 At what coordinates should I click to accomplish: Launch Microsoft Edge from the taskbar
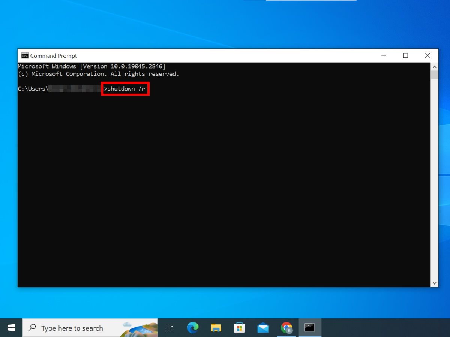tap(193, 328)
